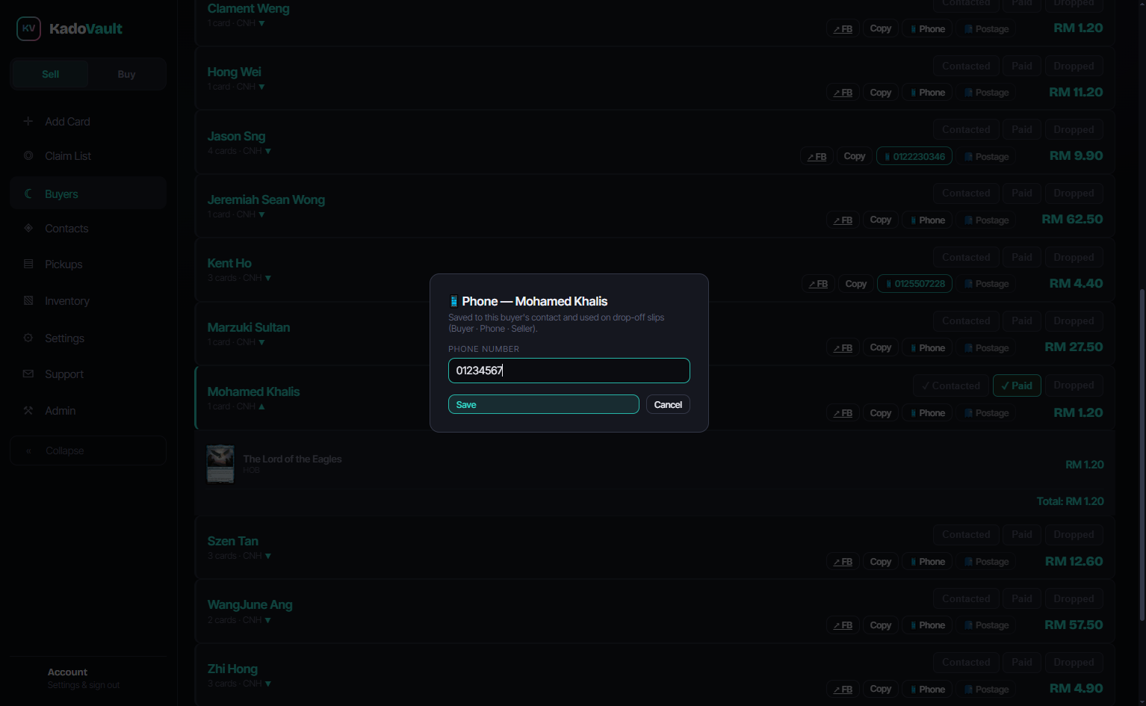Toggle Paid status for Mohamed Khalis
The width and height of the screenshot is (1146, 706).
pos(1017,385)
